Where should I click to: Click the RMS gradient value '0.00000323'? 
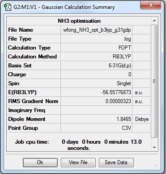118,101
